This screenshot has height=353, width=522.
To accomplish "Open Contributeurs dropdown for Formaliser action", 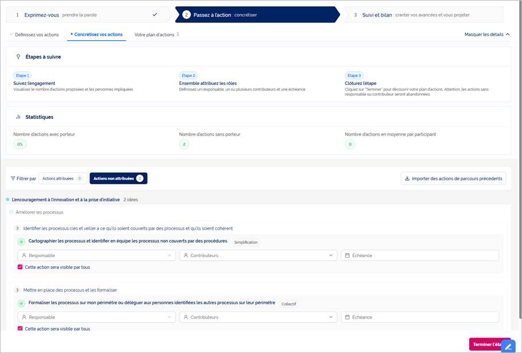I will pyautogui.click(x=258, y=317).
